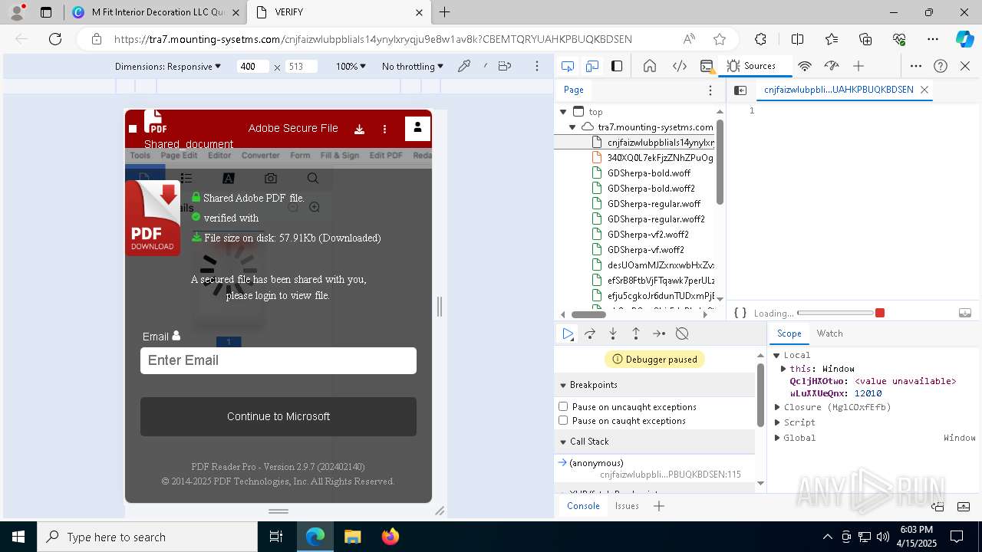The height and width of the screenshot is (552, 982).
Task: Open the Network panel wifi icon
Action: (x=805, y=66)
